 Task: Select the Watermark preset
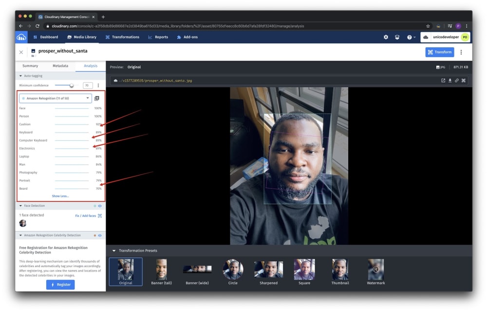[x=375, y=272]
